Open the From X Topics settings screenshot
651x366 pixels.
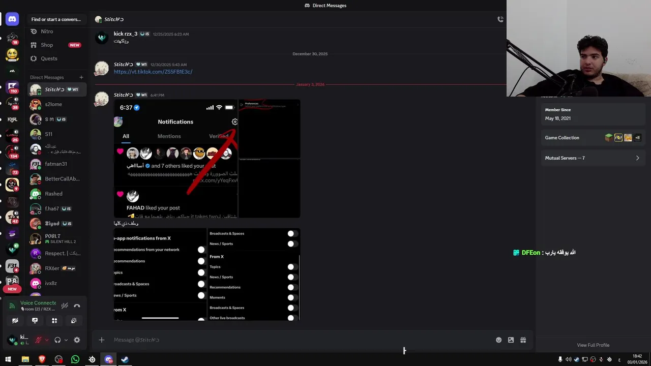(x=254, y=274)
